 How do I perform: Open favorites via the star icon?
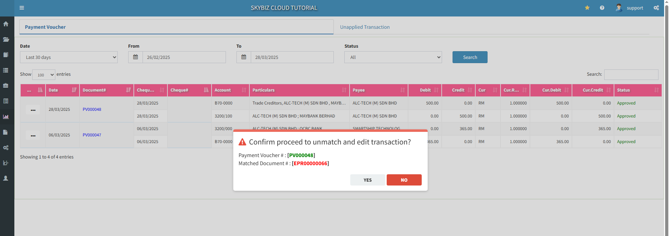[587, 8]
